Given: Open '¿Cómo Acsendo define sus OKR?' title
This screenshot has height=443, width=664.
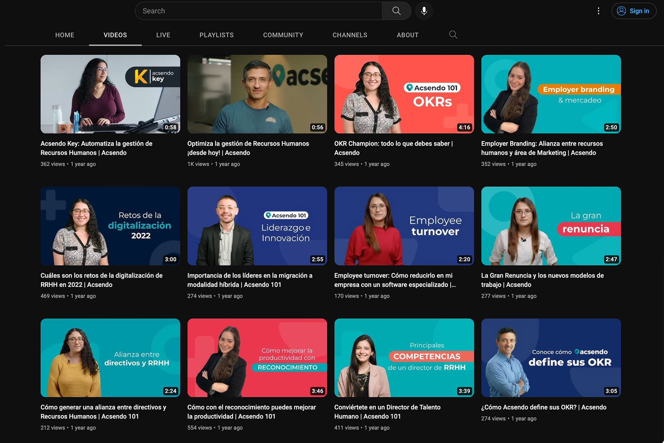Looking at the screenshot, I should coord(543,407).
